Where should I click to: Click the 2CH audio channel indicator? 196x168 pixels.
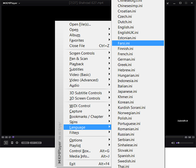tap(39, 143)
